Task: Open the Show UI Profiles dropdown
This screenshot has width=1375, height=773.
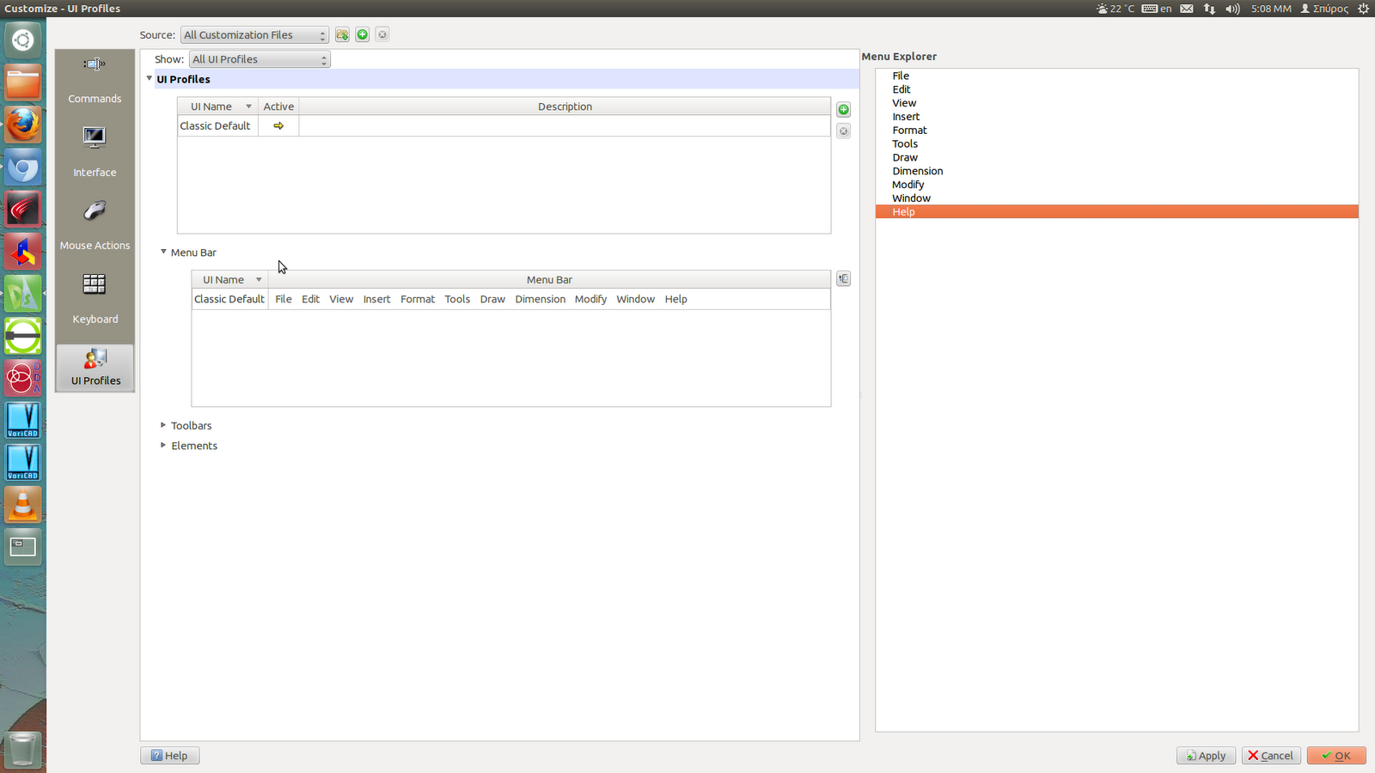Action: click(260, 59)
